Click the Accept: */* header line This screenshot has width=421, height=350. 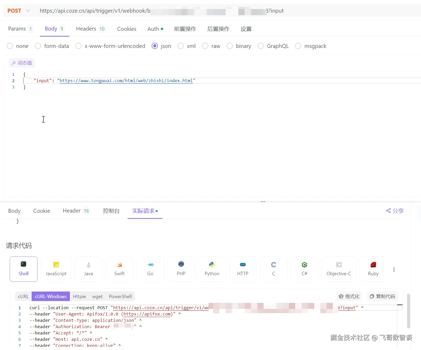[61, 333]
